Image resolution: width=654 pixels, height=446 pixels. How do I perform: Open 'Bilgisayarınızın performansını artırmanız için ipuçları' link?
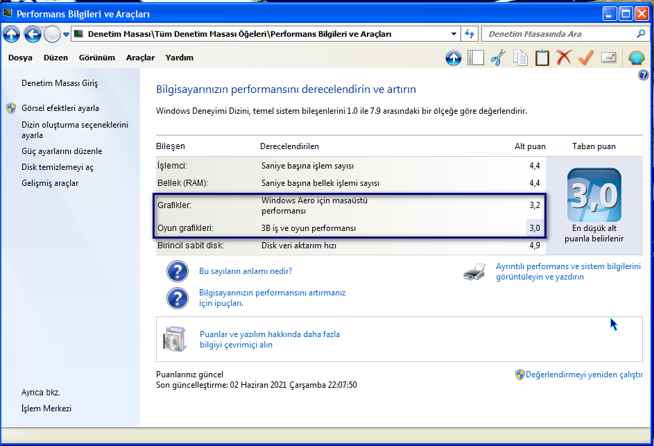[x=273, y=298]
